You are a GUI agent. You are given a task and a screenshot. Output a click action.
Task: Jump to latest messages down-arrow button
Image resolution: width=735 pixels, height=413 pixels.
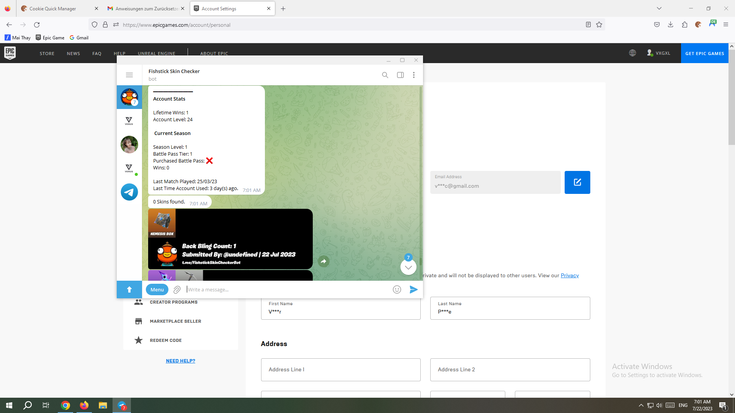408,267
